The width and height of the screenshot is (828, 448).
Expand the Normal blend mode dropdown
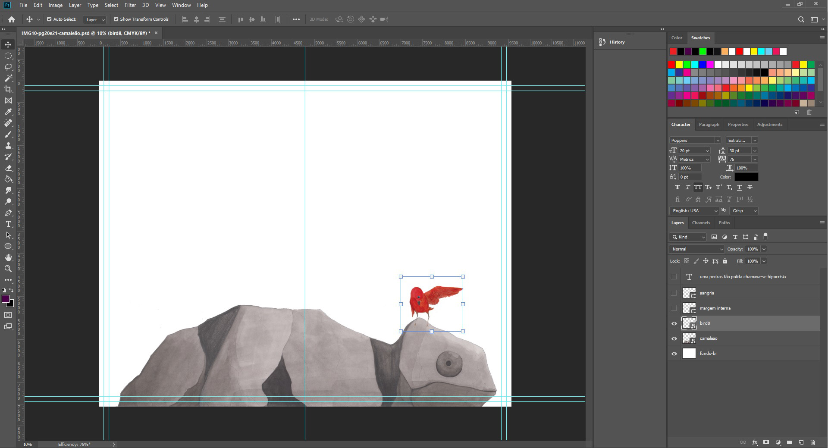[x=696, y=249]
